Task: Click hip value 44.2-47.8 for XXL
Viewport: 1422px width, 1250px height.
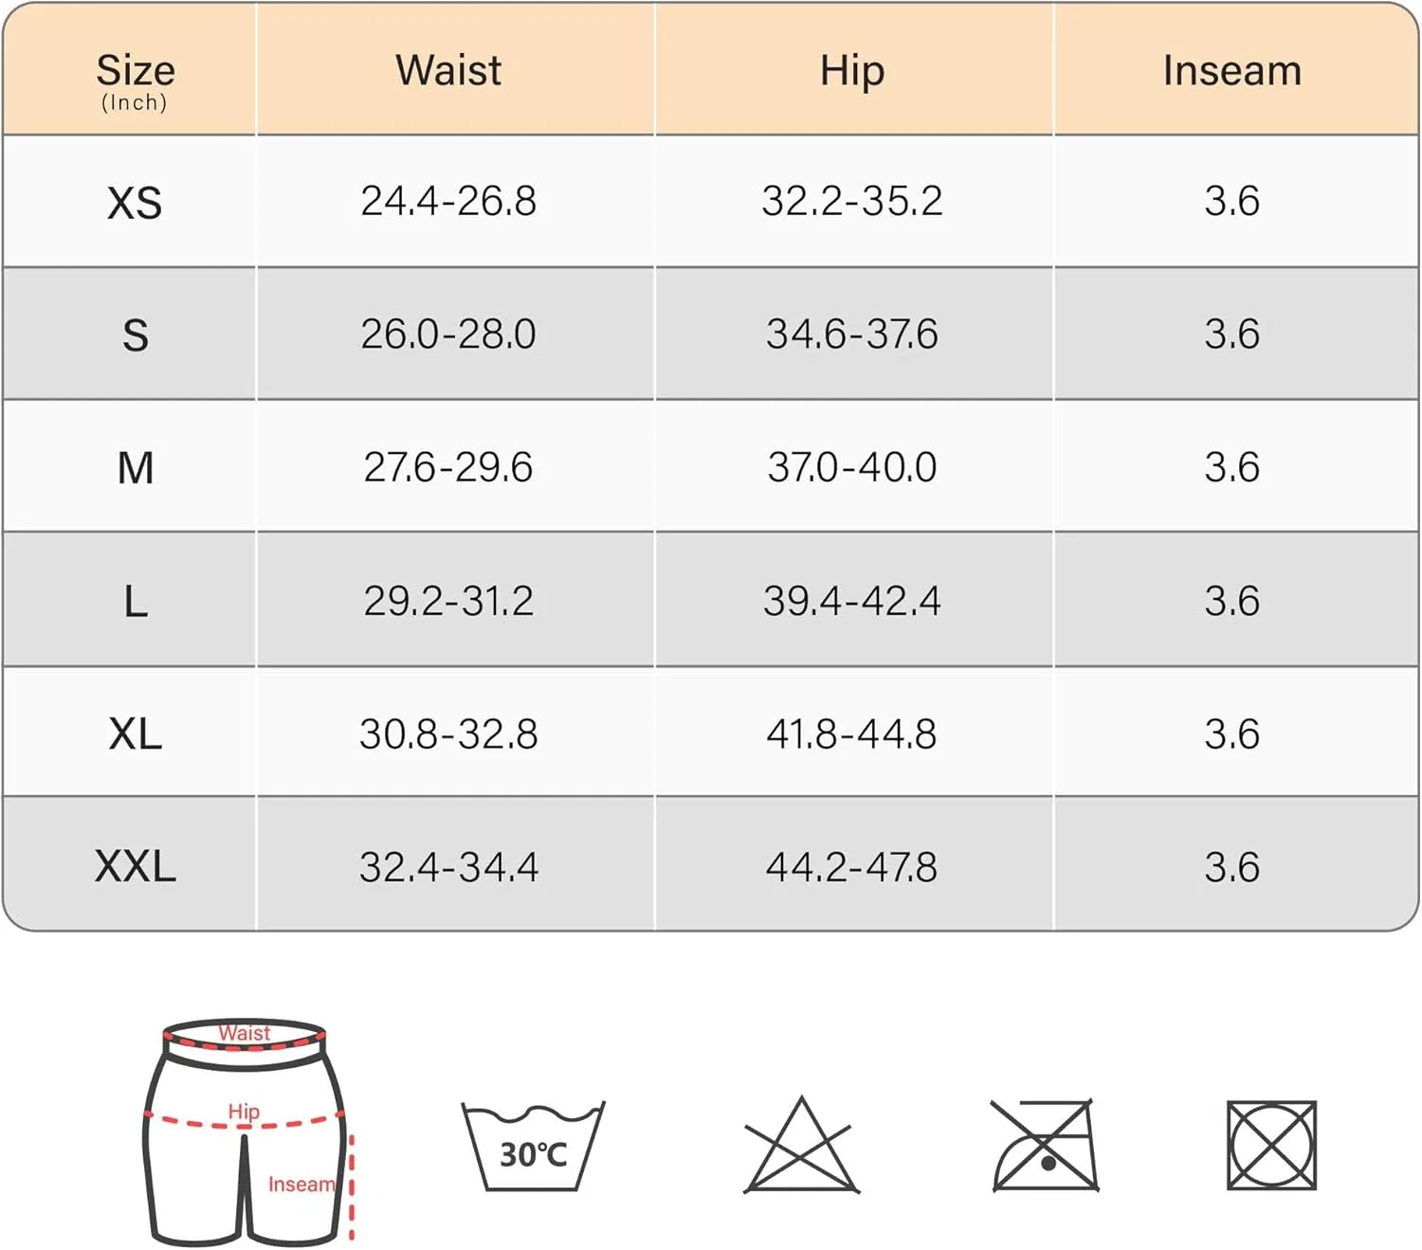Action: (x=852, y=867)
